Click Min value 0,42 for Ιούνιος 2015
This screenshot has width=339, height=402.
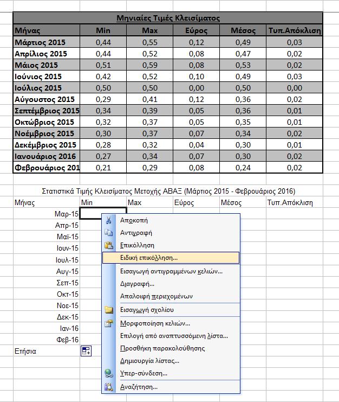(103, 76)
